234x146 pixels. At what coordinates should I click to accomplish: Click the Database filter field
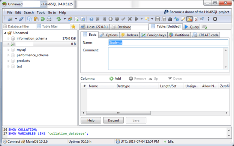pyautogui.click(x=19, y=26)
